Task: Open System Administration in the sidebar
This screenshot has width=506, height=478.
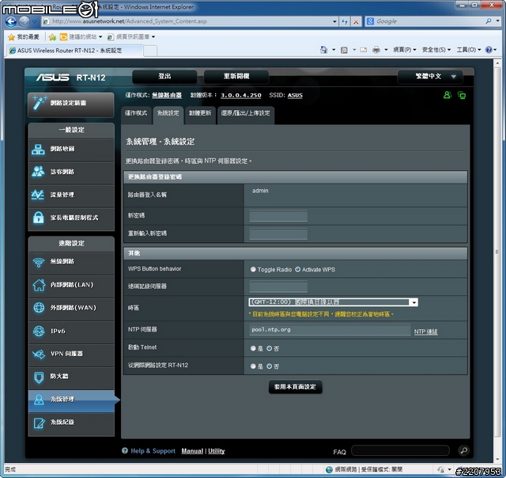Action: point(71,400)
